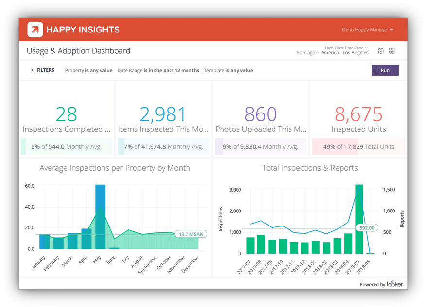Image resolution: width=426 pixels, height=307 pixels.
Task: Click the 8,675 Inspected Units value
Action: [358, 114]
